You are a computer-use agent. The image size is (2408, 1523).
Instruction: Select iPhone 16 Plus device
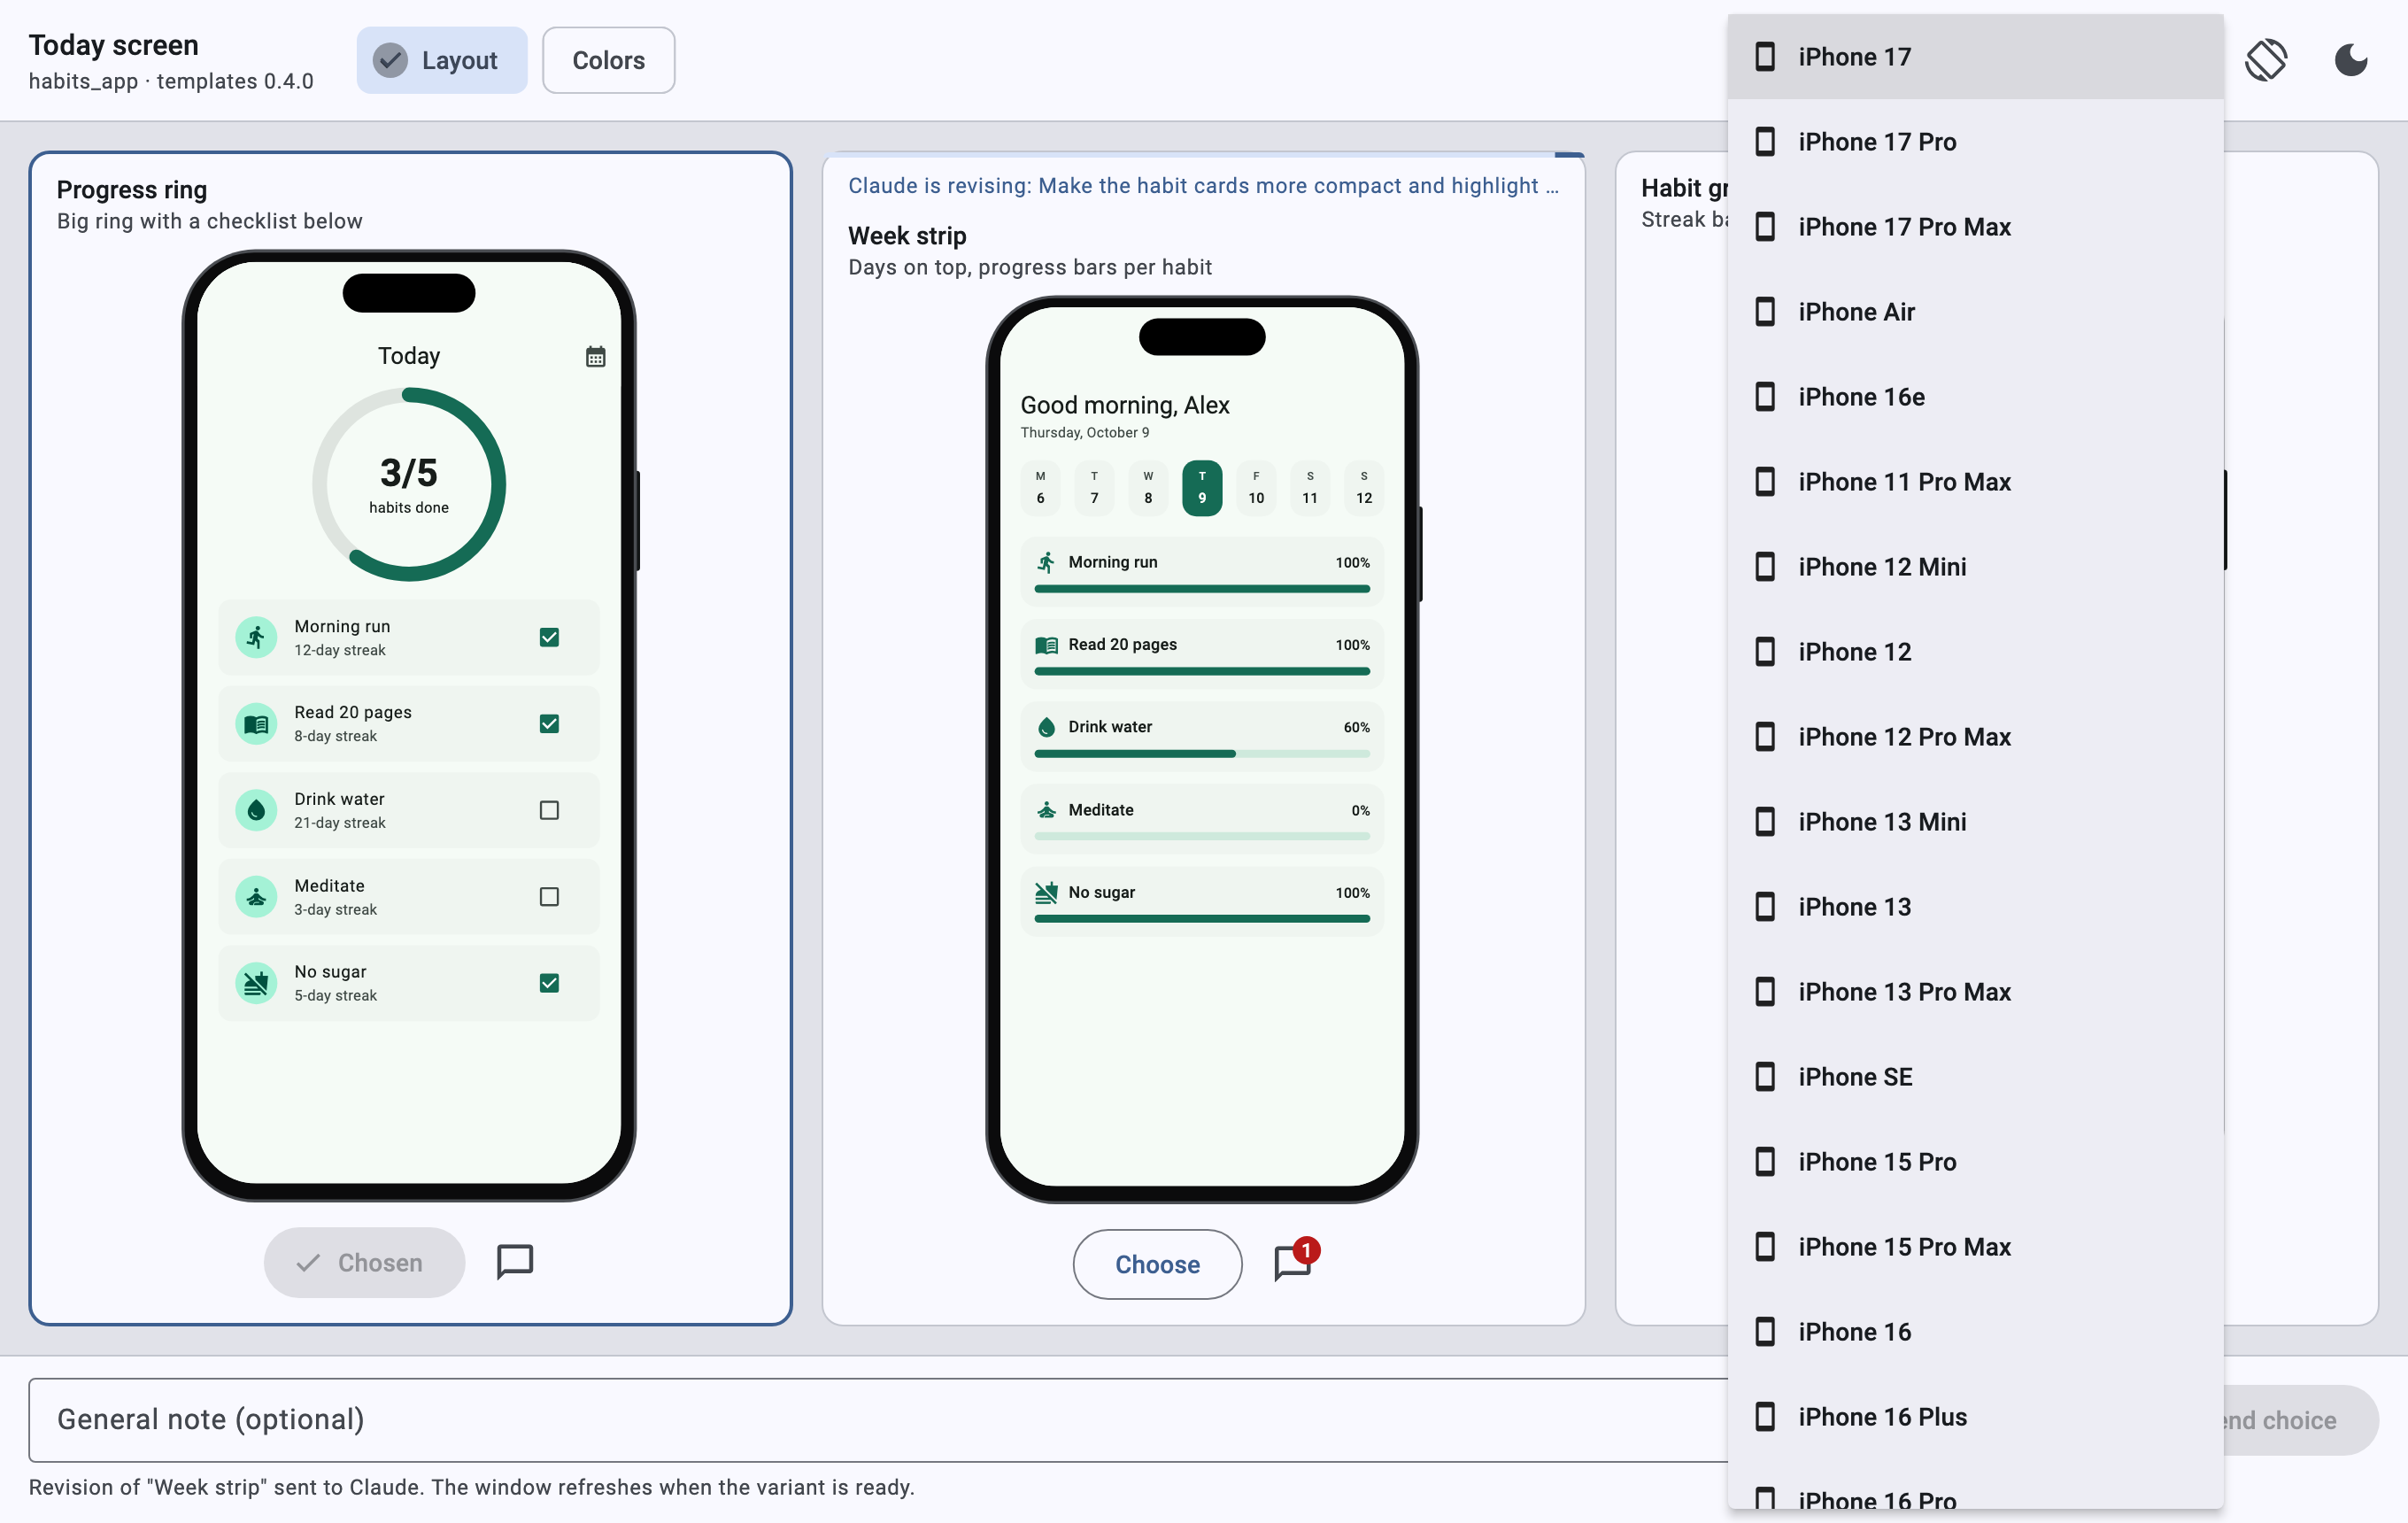(x=1975, y=1417)
